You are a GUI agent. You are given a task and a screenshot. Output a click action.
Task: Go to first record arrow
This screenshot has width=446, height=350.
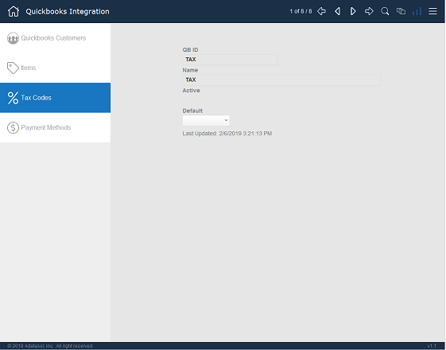coord(322,11)
